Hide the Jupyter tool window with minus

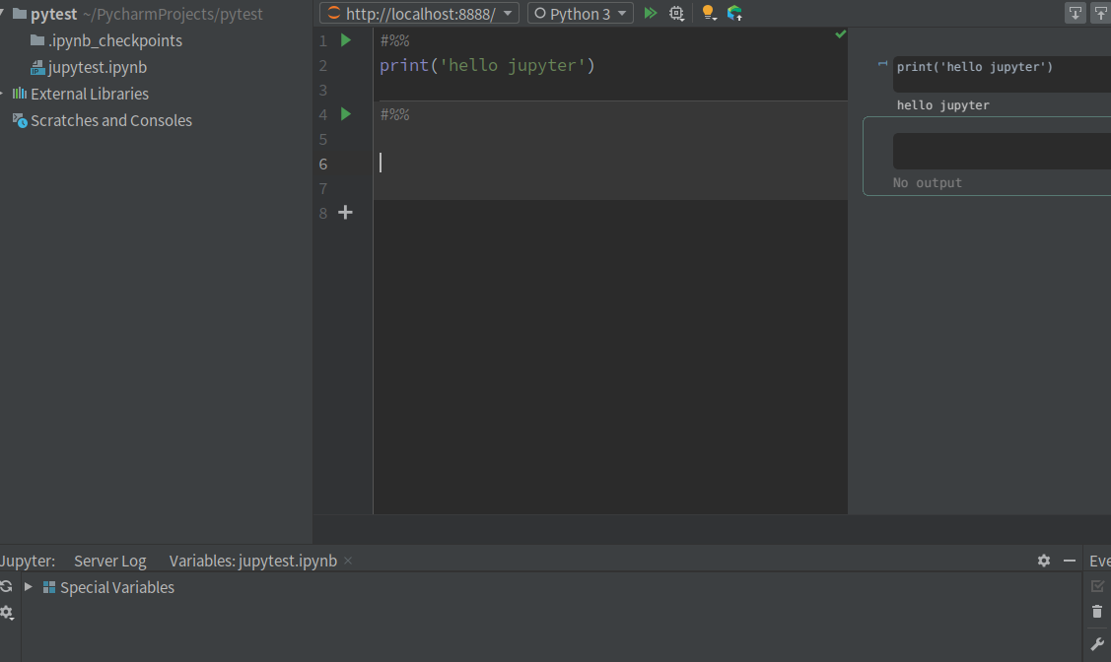click(1070, 561)
